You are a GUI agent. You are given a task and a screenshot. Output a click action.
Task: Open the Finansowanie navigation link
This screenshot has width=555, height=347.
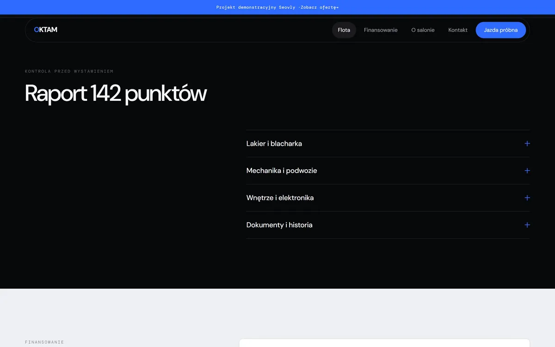coord(381,30)
